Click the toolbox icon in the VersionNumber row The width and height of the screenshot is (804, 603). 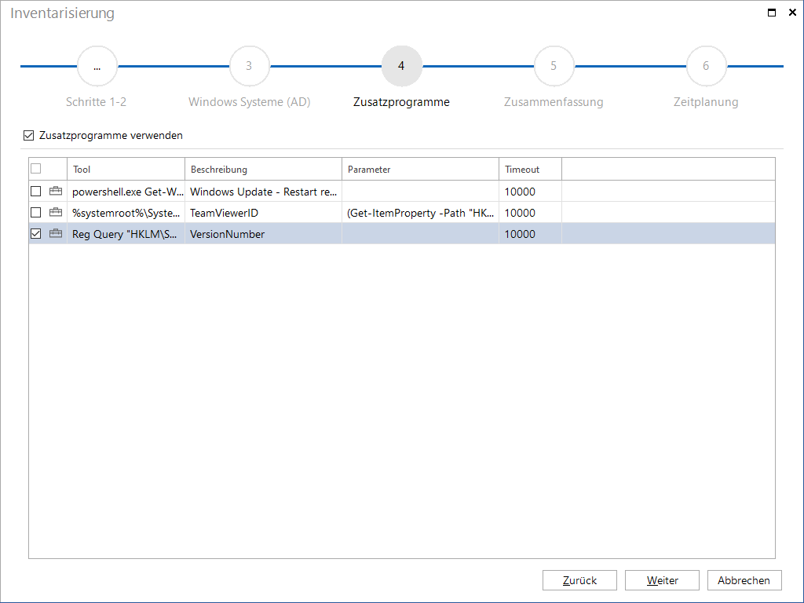pos(56,233)
